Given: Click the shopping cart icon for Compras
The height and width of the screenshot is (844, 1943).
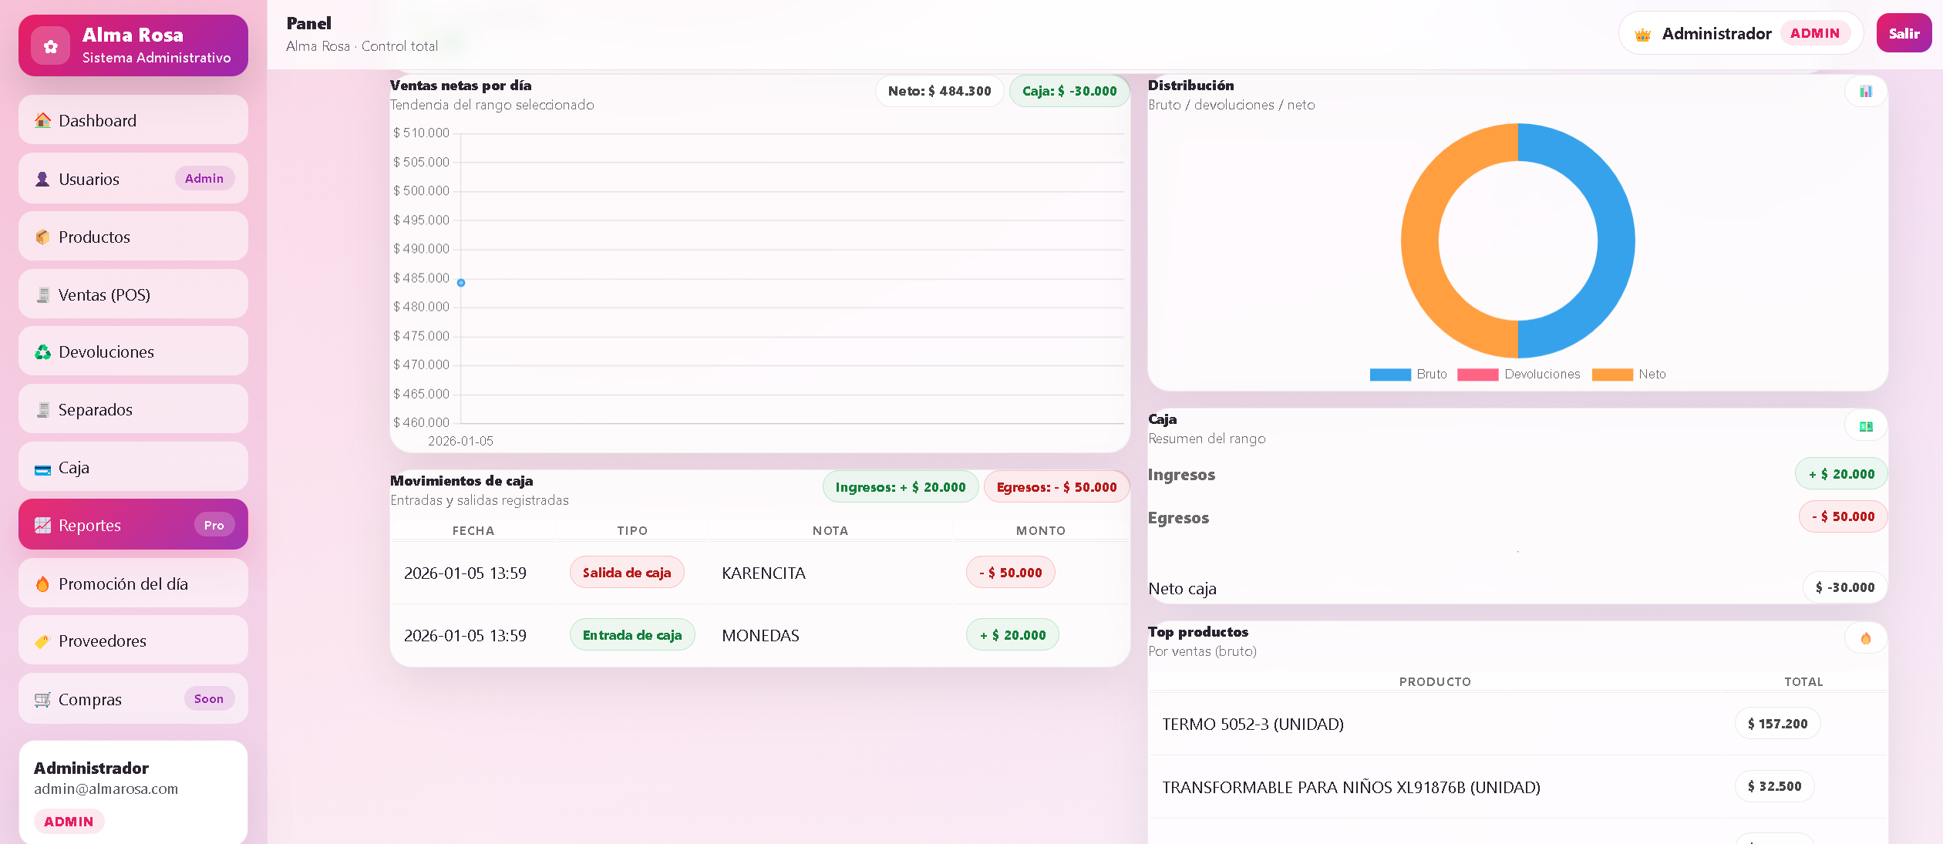Looking at the screenshot, I should click(x=42, y=700).
